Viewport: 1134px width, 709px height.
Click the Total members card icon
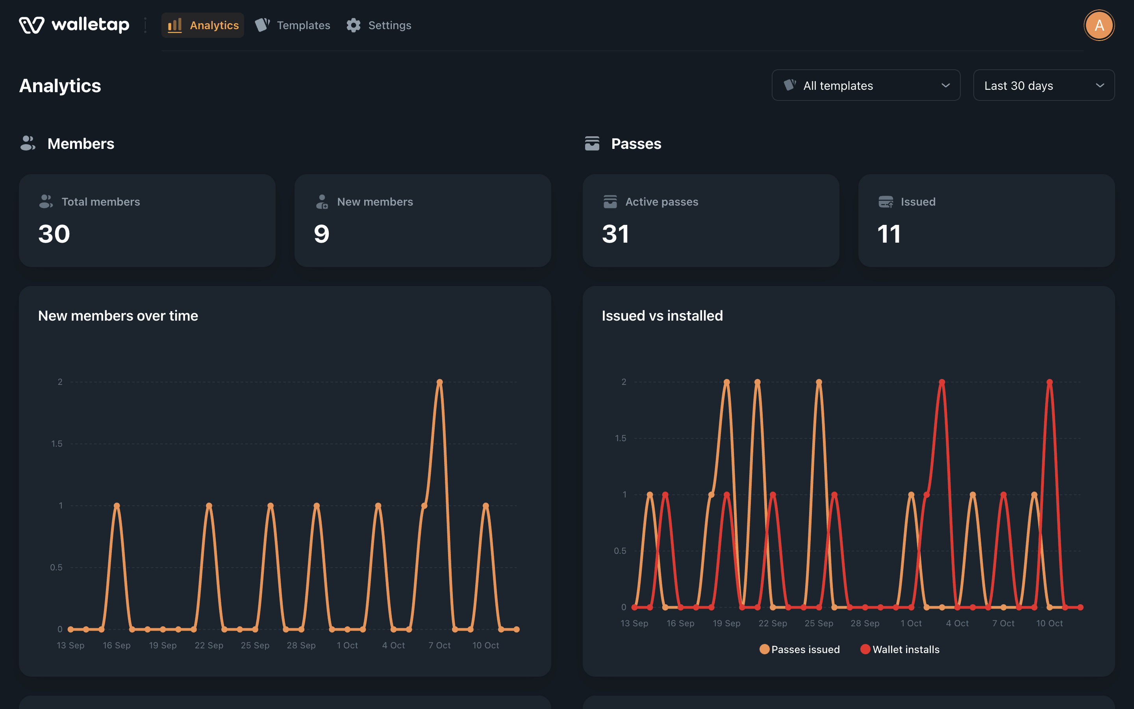coord(46,202)
